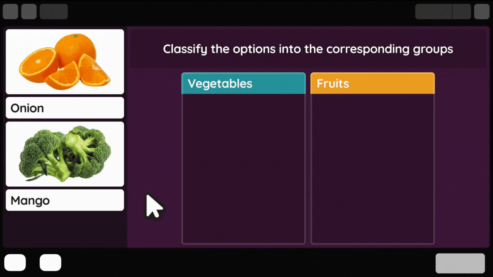This screenshot has width=493, height=277.
Task: Click inside the empty Fruits drop box
Action: (372, 169)
